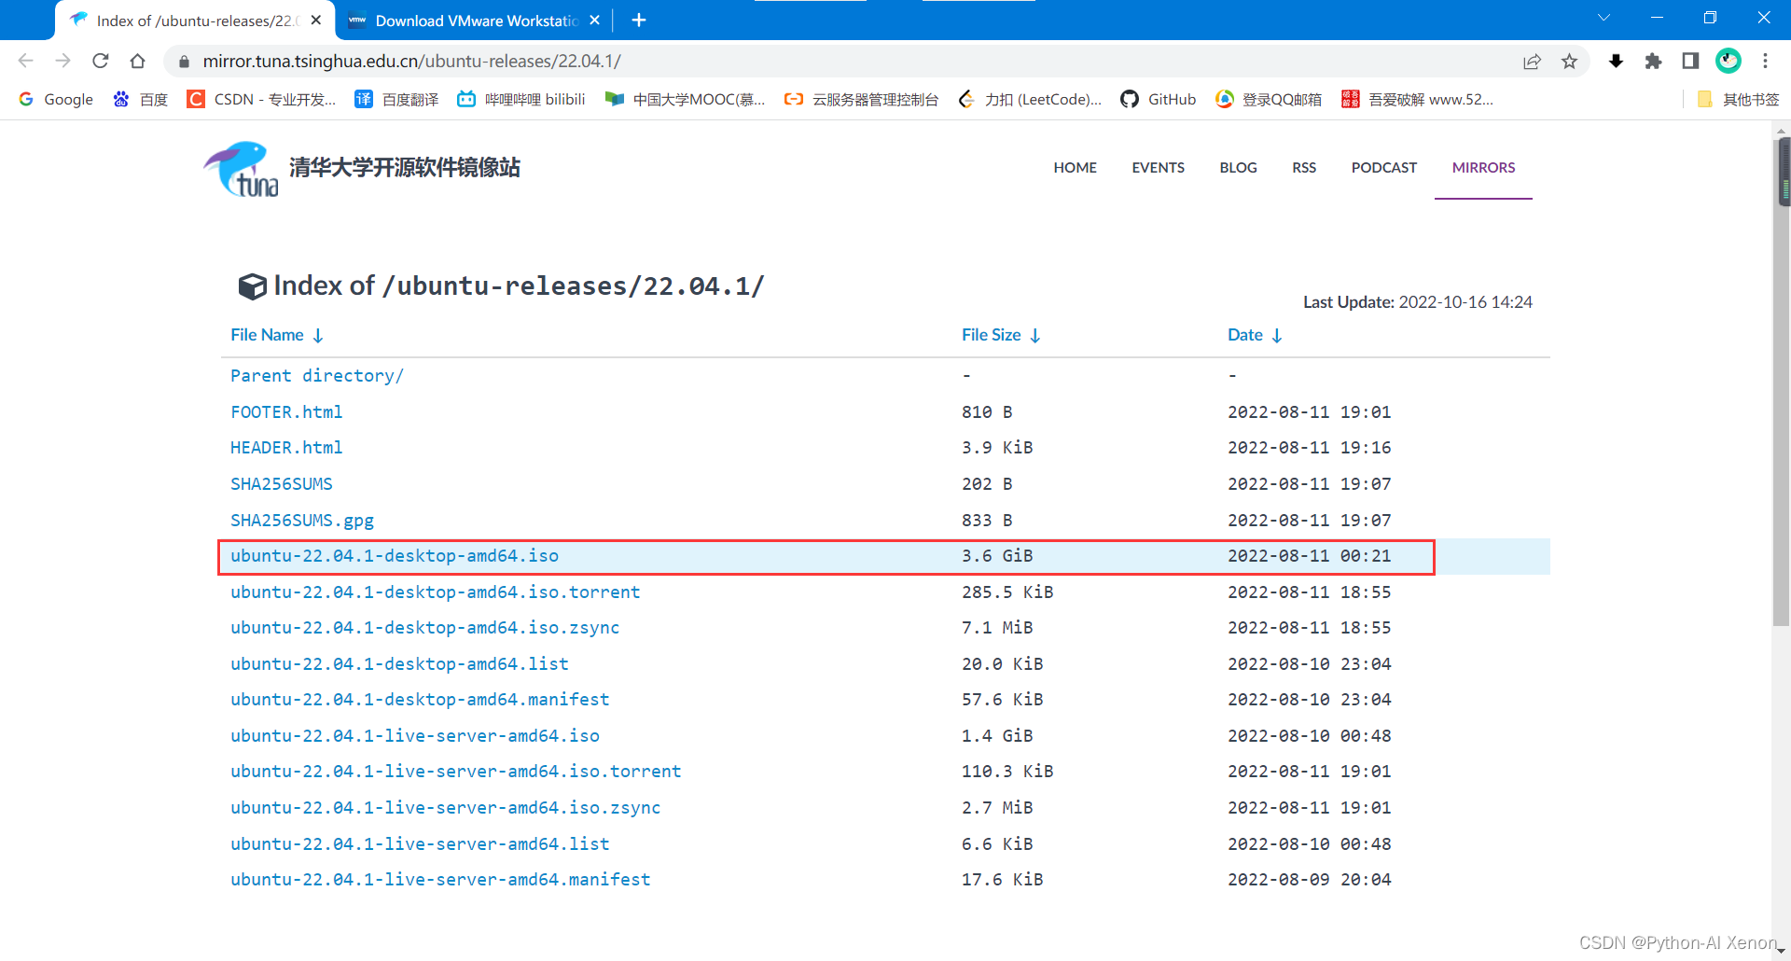Click the scrollbar down arrow
Image resolution: width=1791 pixels, height=961 pixels.
click(1781, 951)
